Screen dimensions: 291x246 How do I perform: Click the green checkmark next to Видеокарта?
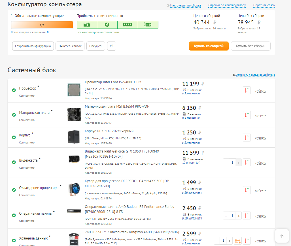pos(14,162)
